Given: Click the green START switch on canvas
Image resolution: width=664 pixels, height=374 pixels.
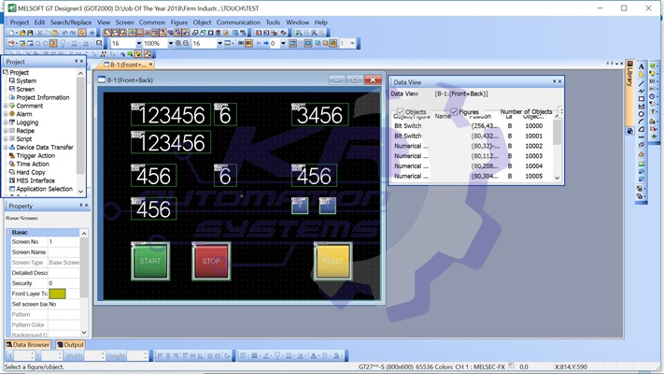Looking at the screenshot, I should (x=149, y=261).
